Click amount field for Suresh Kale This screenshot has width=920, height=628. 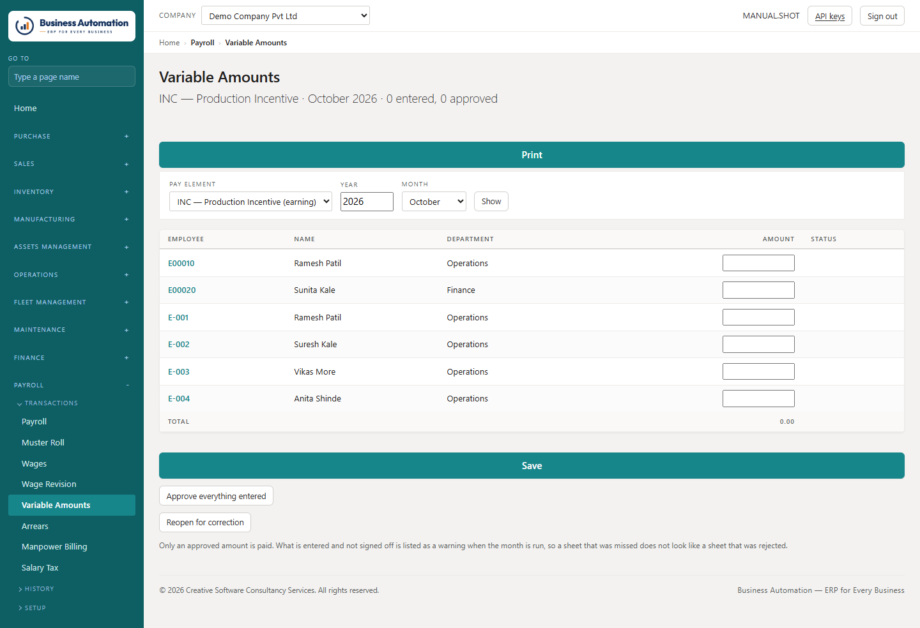(x=758, y=345)
